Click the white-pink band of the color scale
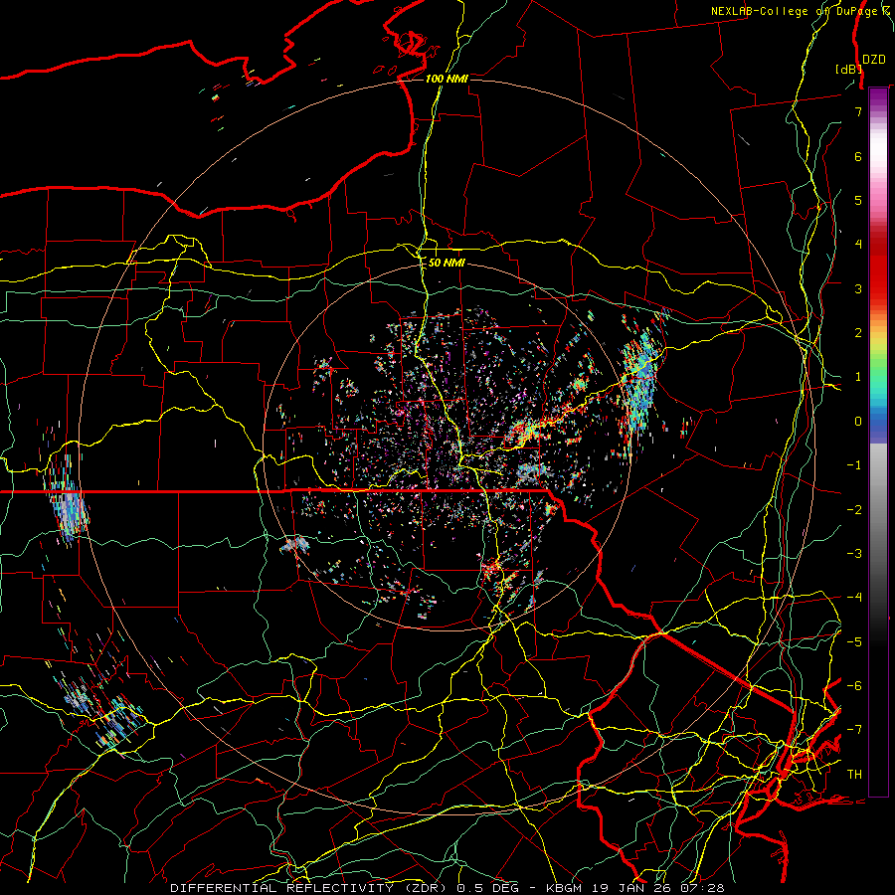Viewport: 895px width, 895px height. pyautogui.click(x=878, y=151)
